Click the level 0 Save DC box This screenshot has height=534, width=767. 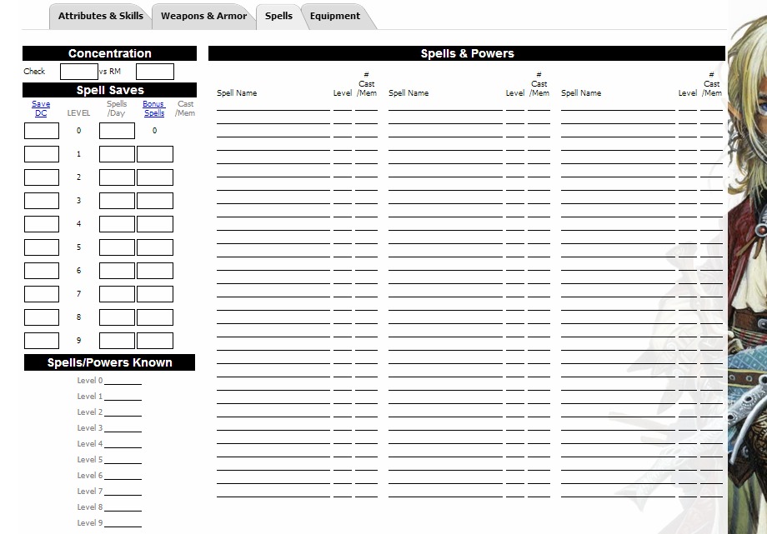click(42, 131)
